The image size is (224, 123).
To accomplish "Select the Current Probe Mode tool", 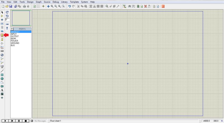I will coord(2,62).
